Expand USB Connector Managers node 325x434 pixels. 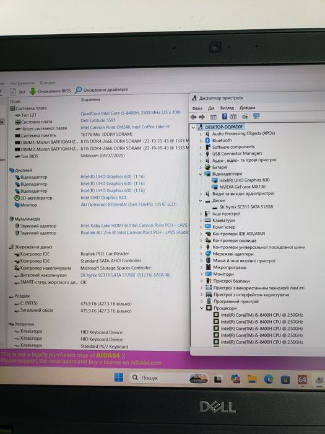201,154
